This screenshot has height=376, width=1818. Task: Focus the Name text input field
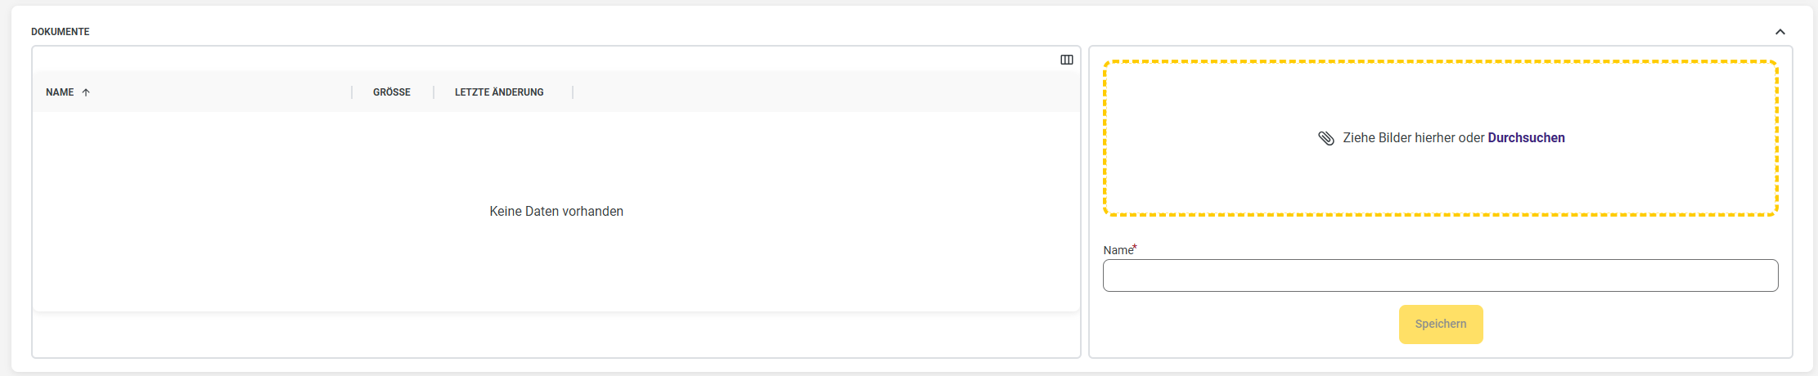coord(1440,275)
